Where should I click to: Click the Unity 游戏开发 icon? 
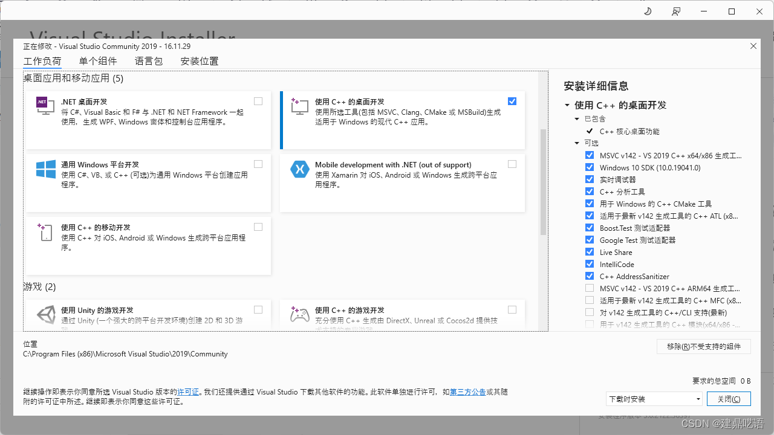(x=46, y=315)
